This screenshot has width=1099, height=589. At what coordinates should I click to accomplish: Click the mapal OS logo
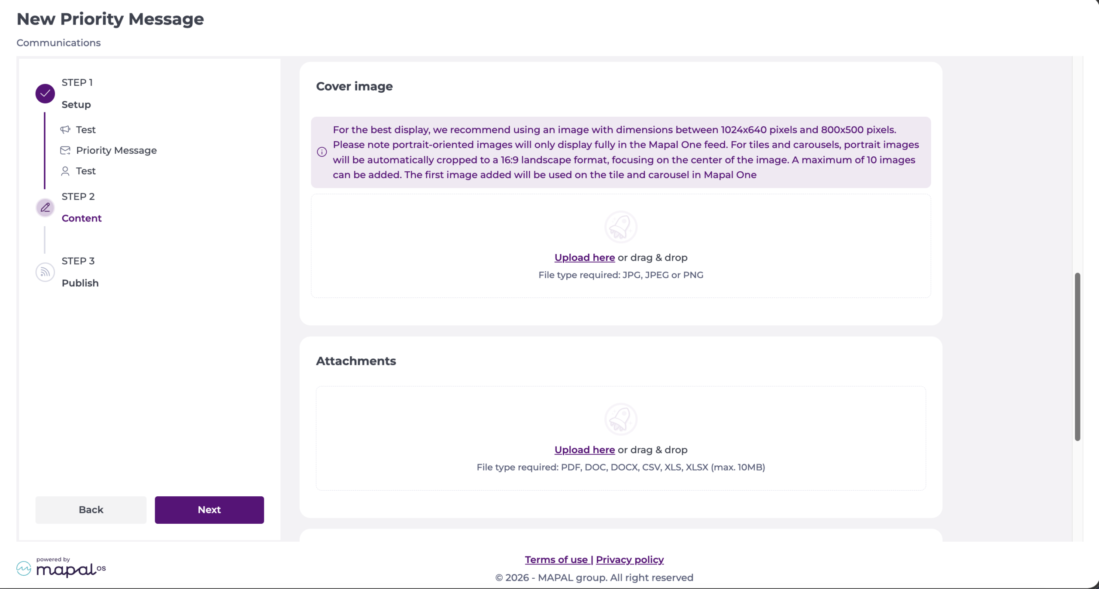[x=61, y=568]
